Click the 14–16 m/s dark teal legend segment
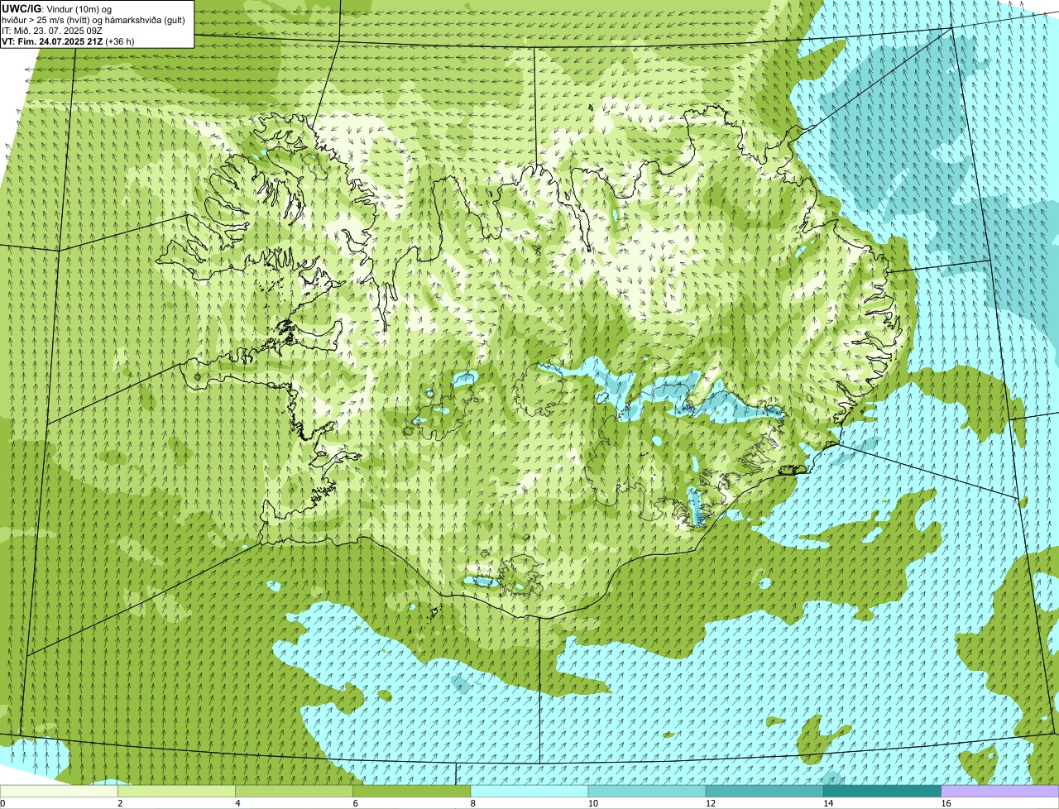 (882, 791)
